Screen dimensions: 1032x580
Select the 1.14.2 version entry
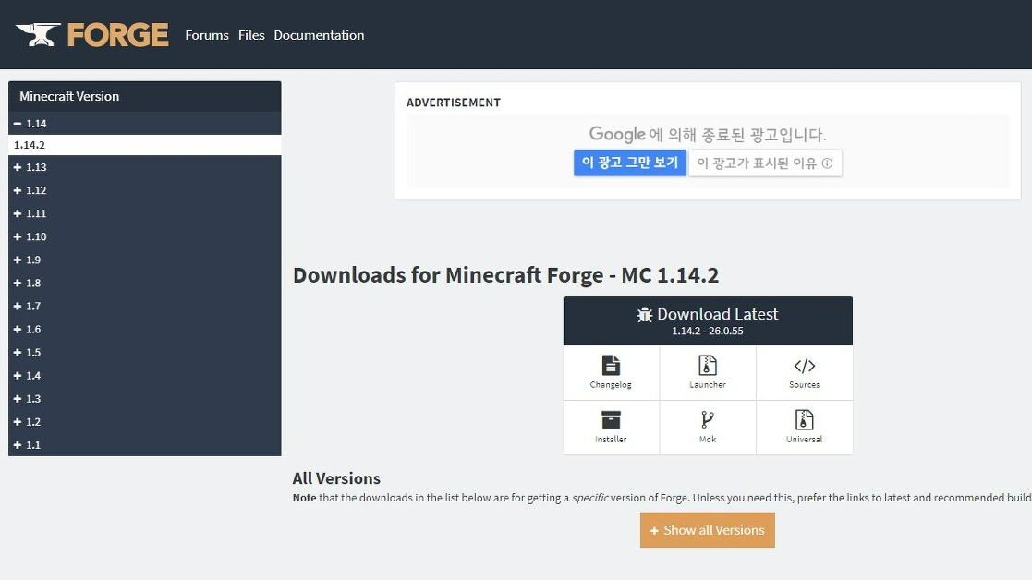tap(144, 145)
